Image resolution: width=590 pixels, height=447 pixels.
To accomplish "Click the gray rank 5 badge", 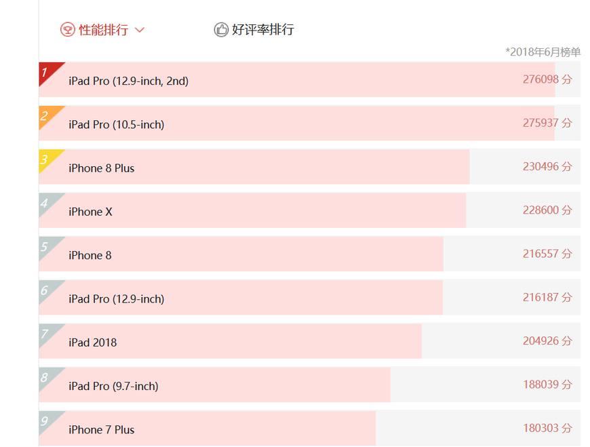I will [x=47, y=245].
